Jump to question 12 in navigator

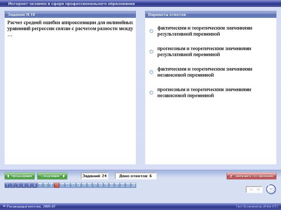(68, 185)
